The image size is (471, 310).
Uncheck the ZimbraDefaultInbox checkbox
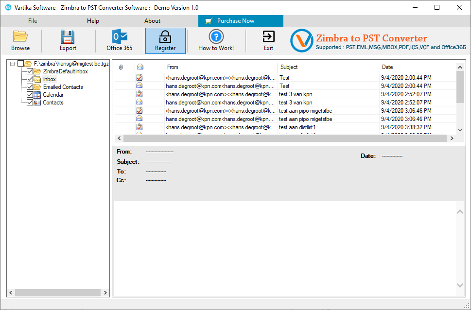pos(30,71)
